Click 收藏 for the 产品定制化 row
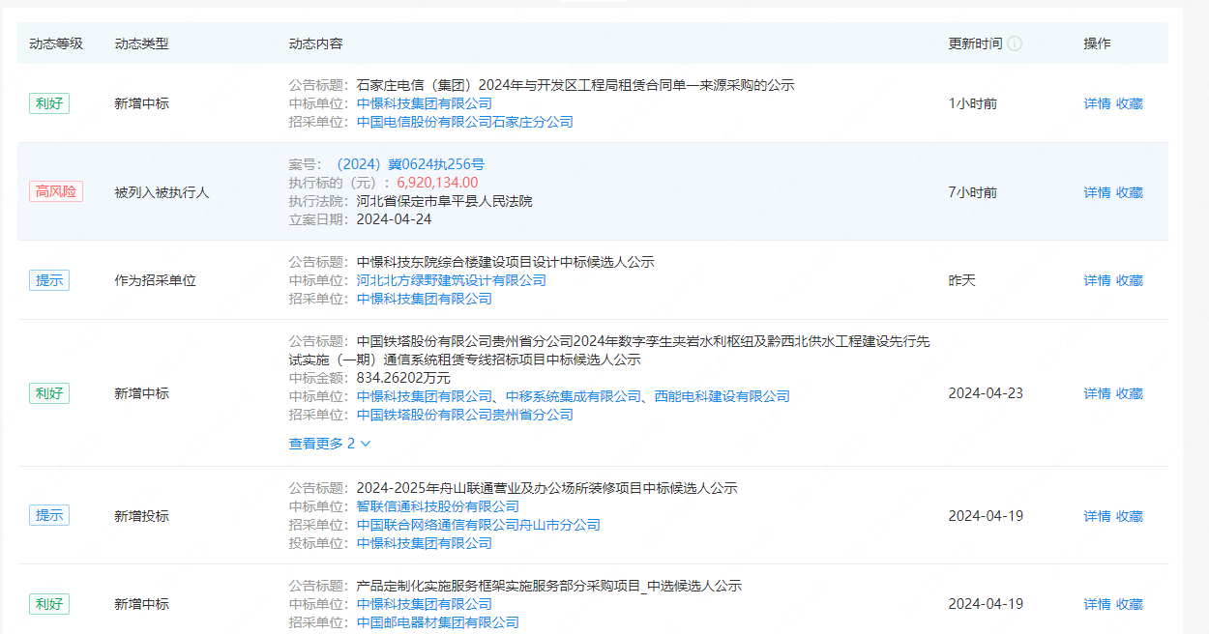 click(x=1130, y=604)
